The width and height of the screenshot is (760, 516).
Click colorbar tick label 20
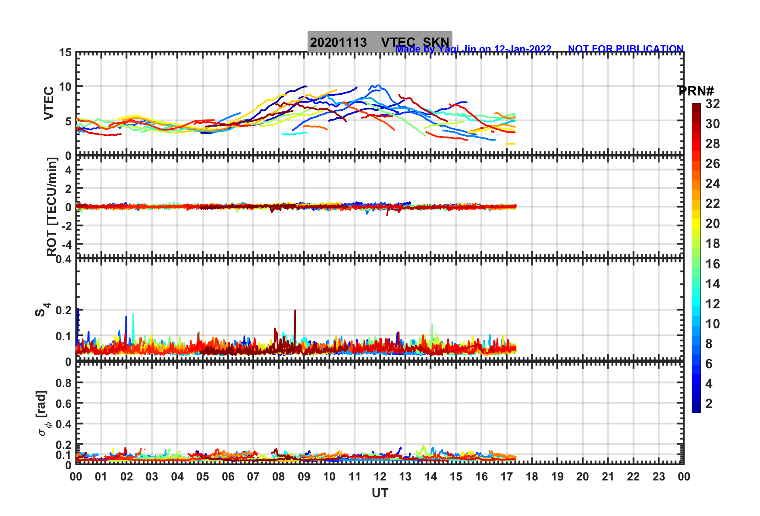point(712,224)
